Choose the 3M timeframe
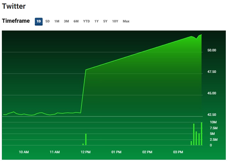The width and height of the screenshot is (228, 161). [66, 21]
